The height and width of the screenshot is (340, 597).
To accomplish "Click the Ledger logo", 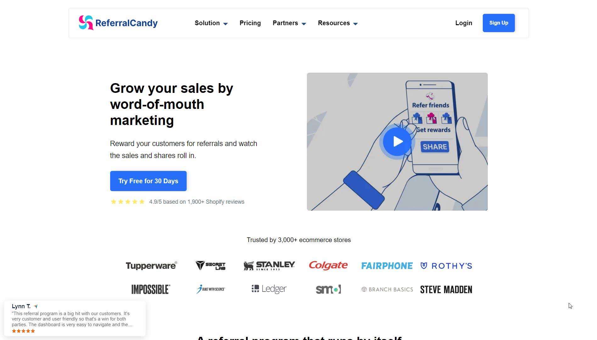I will [x=269, y=289].
